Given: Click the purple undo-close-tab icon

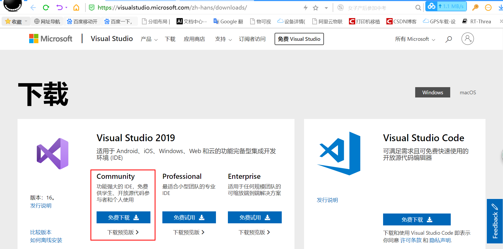Looking at the screenshot, I should [x=59, y=8].
